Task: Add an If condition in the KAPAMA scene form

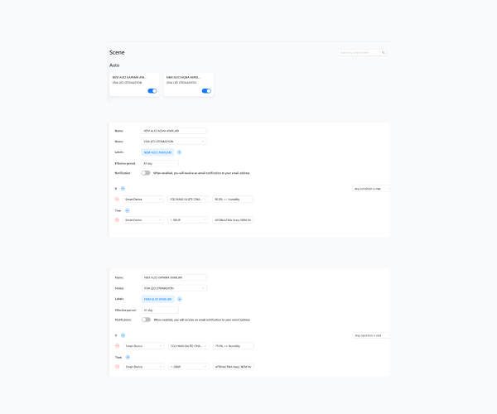Action: point(123,335)
